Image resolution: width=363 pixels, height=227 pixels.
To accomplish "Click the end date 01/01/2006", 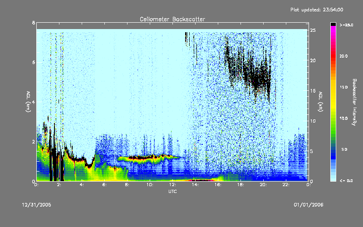I will 309,205.
